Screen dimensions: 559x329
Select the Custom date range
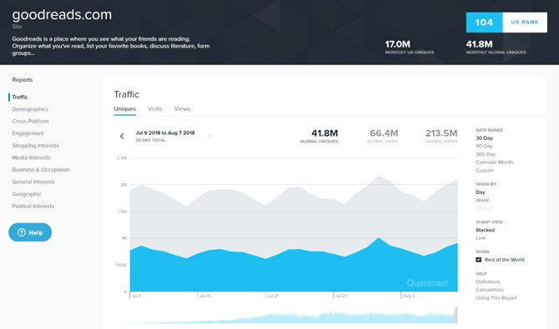click(x=485, y=170)
